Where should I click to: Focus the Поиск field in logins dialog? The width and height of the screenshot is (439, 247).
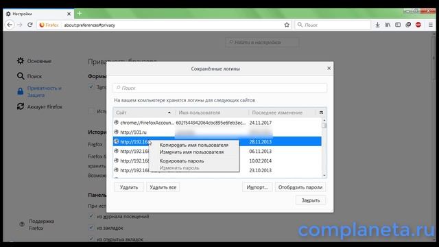219,88
